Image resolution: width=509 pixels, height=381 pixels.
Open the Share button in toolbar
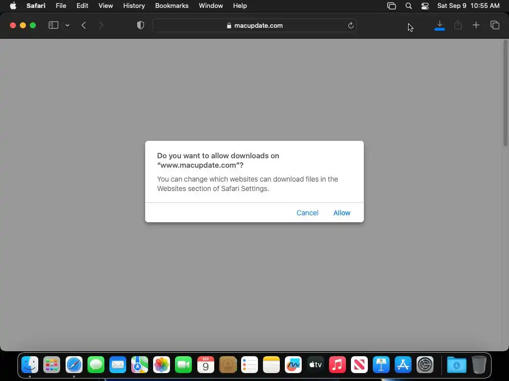coord(458,25)
